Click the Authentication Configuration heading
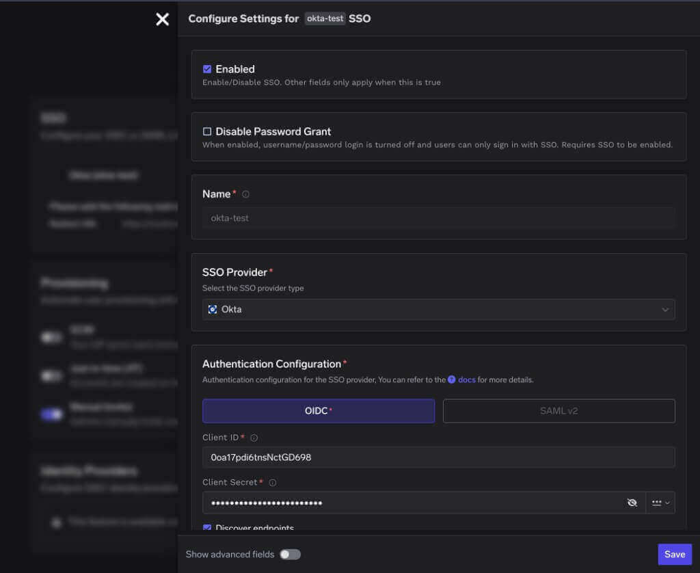700x573 pixels. tap(272, 364)
